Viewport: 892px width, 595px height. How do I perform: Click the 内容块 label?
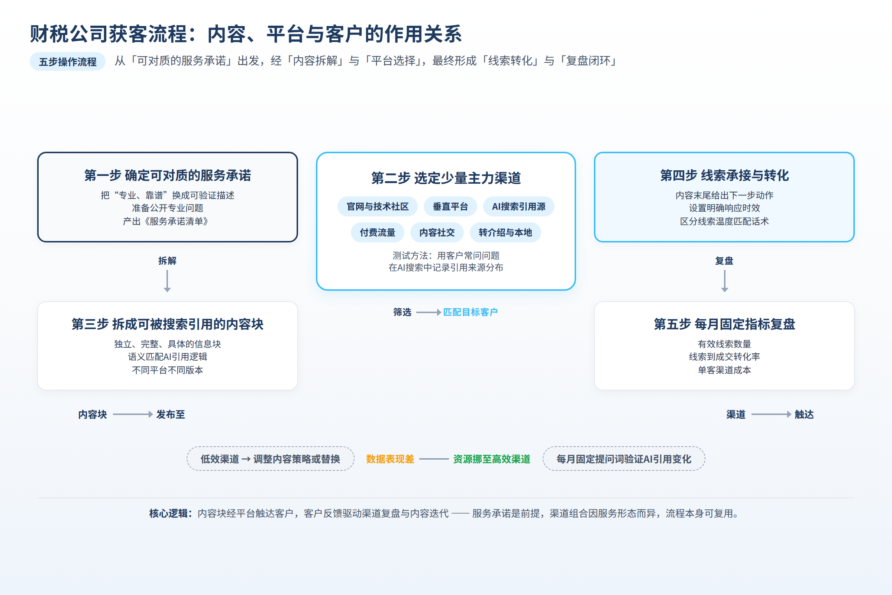click(93, 414)
